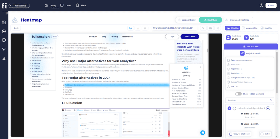Viewport: 280px width, 139px height.
Task: Open the dashboard icon in left sidebar
Action: [x=4, y=22]
